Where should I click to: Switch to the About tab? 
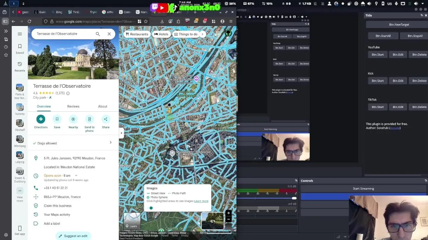coord(103,106)
